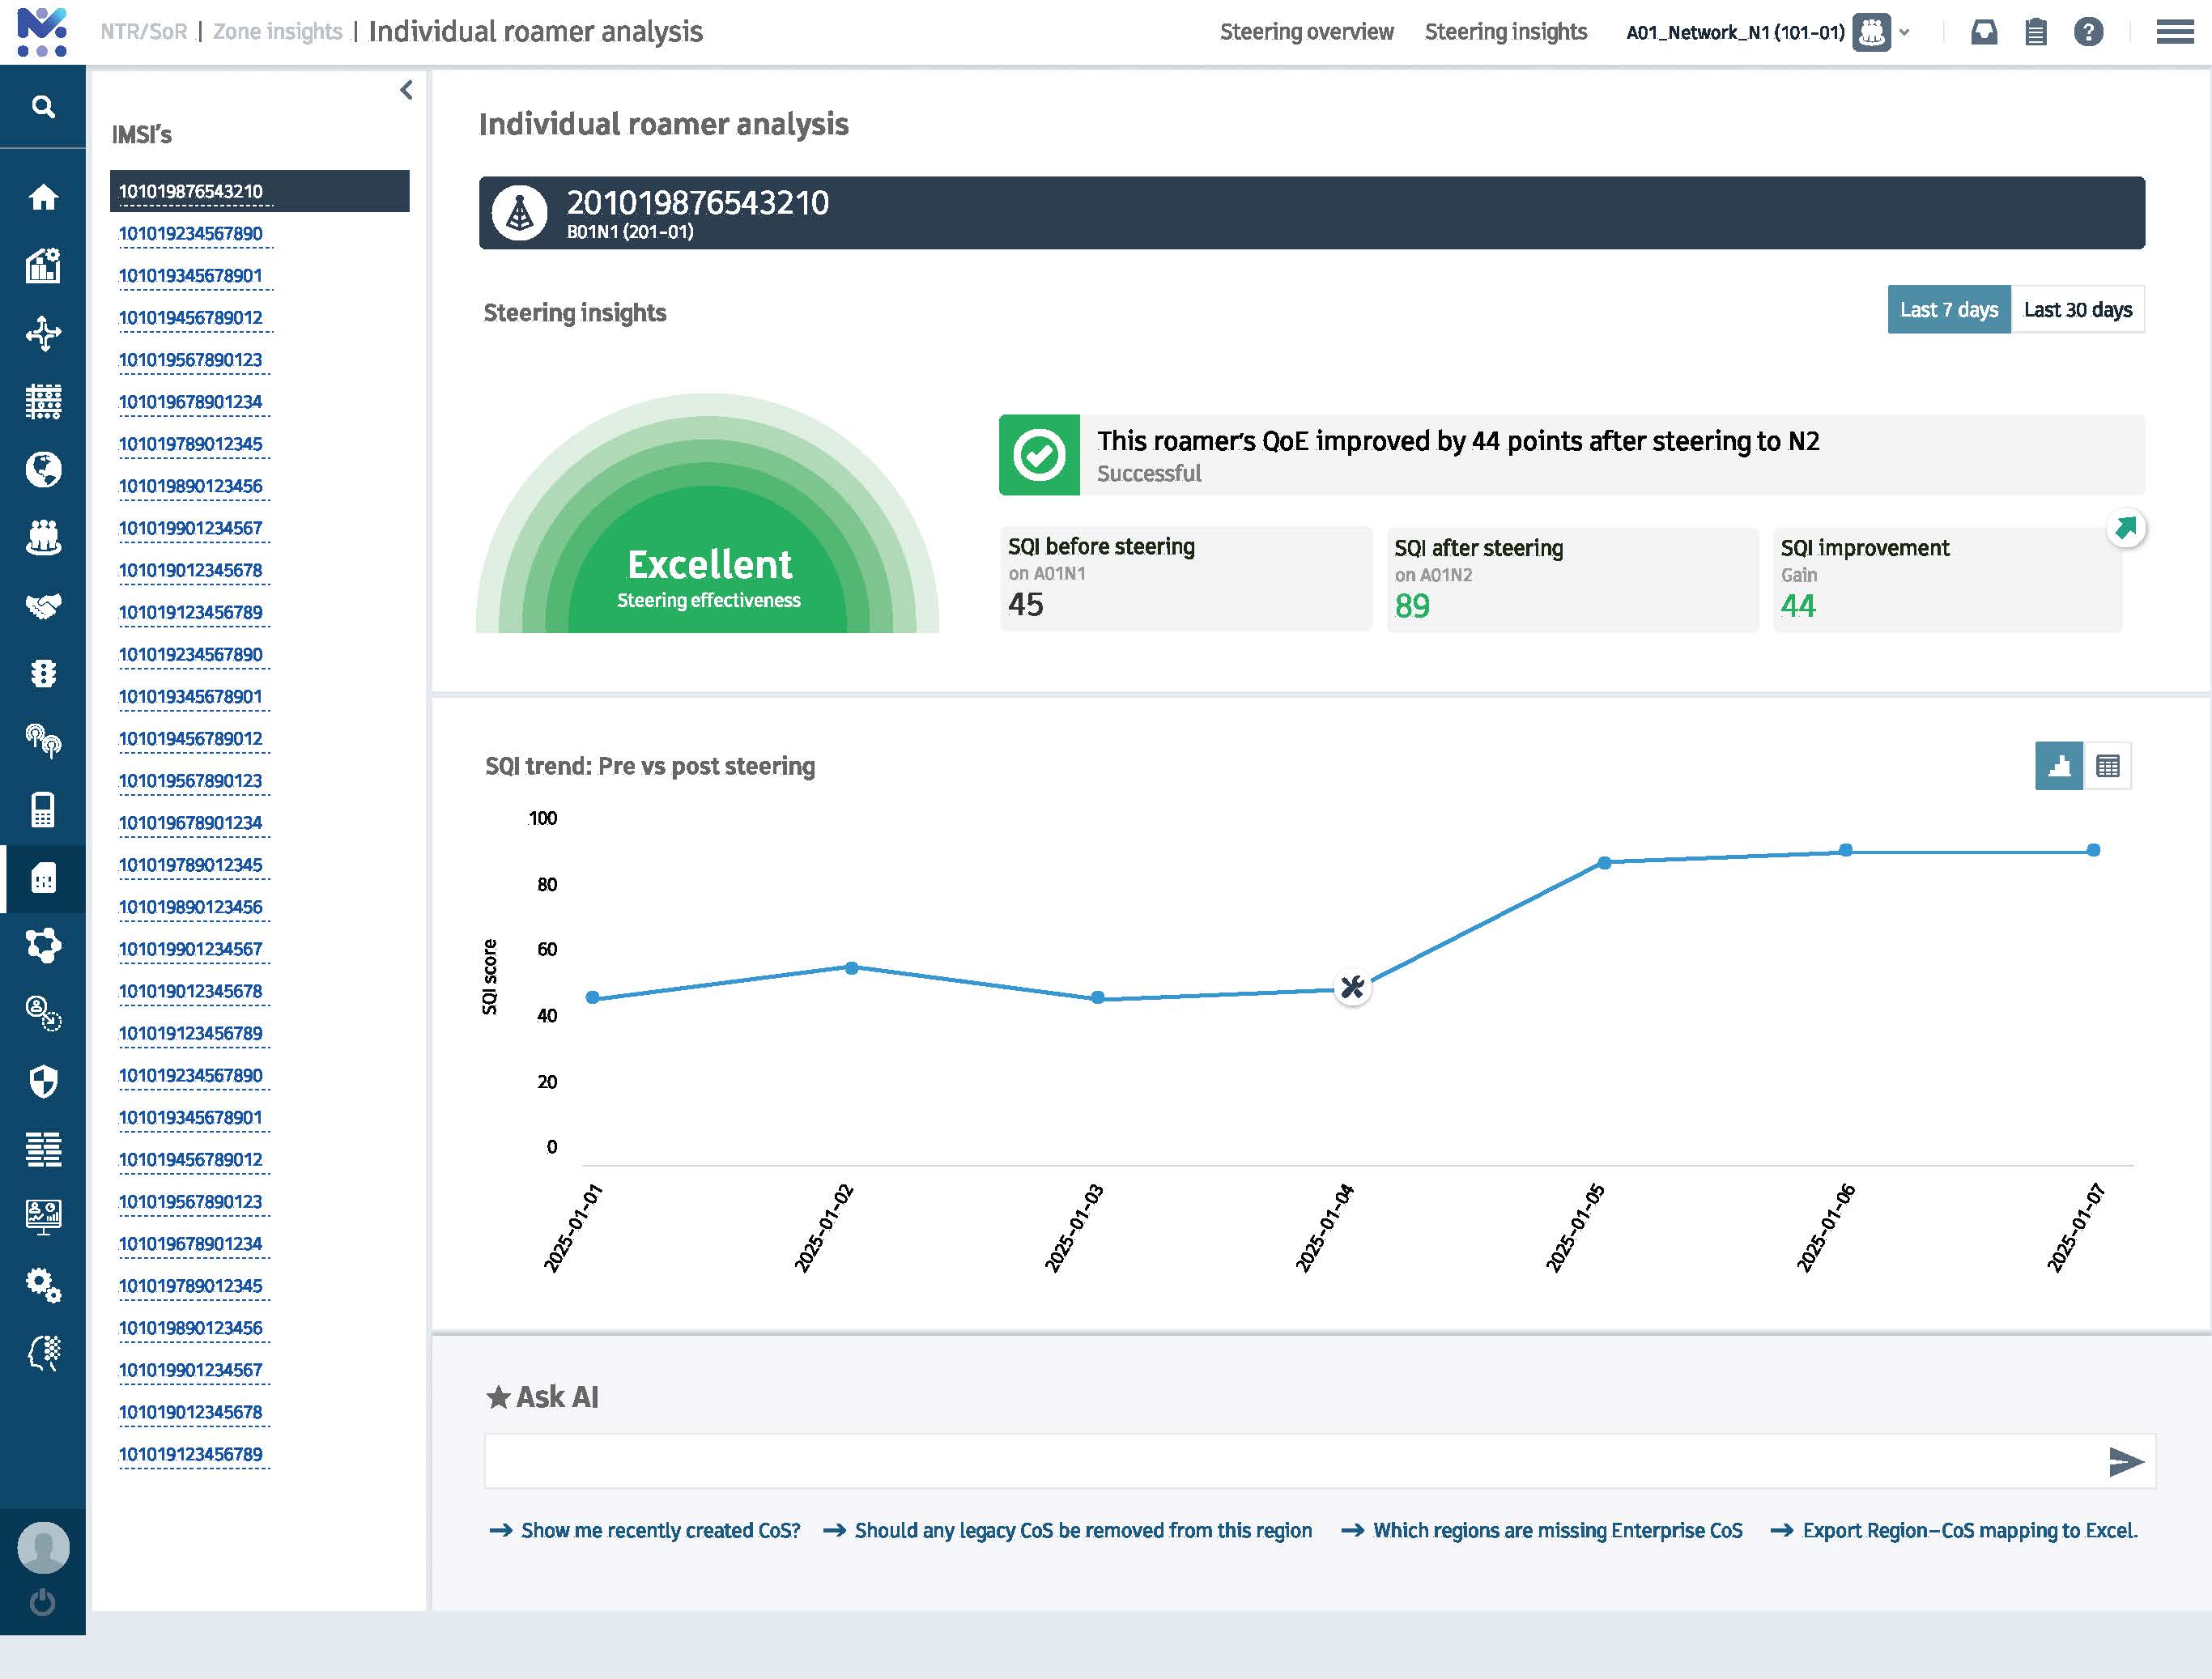Switch SQI trend to table view
Image resolution: width=2212 pixels, height=1679 pixels.
pyautogui.click(x=2107, y=766)
